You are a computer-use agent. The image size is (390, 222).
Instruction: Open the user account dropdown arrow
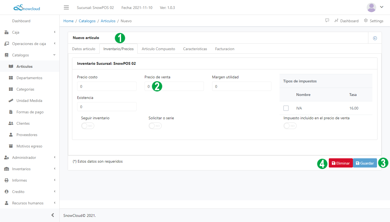click(382, 7)
